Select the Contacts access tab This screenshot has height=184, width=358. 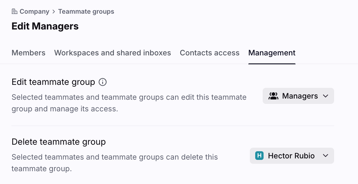[x=209, y=53]
